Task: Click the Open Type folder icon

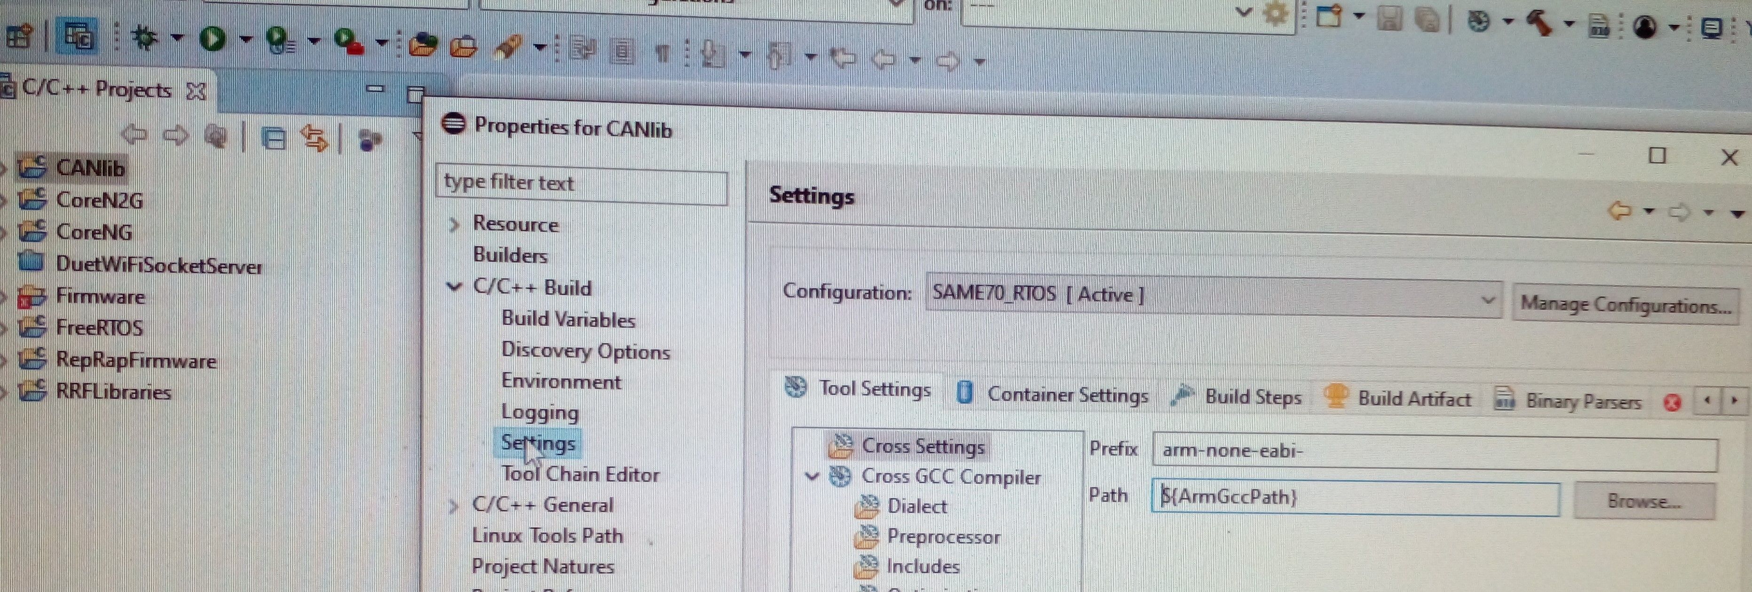Action: tap(422, 45)
